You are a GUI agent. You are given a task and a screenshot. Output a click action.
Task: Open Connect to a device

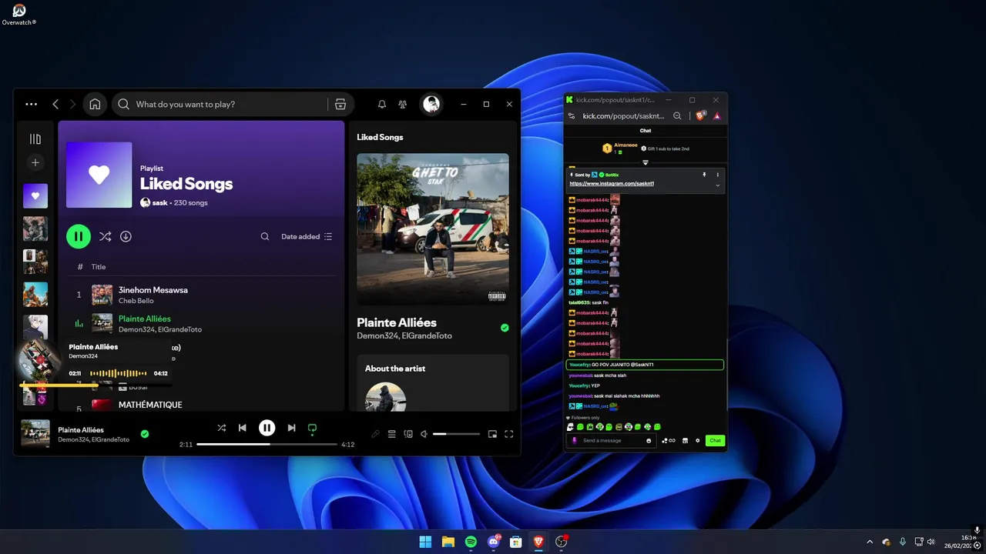click(408, 434)
